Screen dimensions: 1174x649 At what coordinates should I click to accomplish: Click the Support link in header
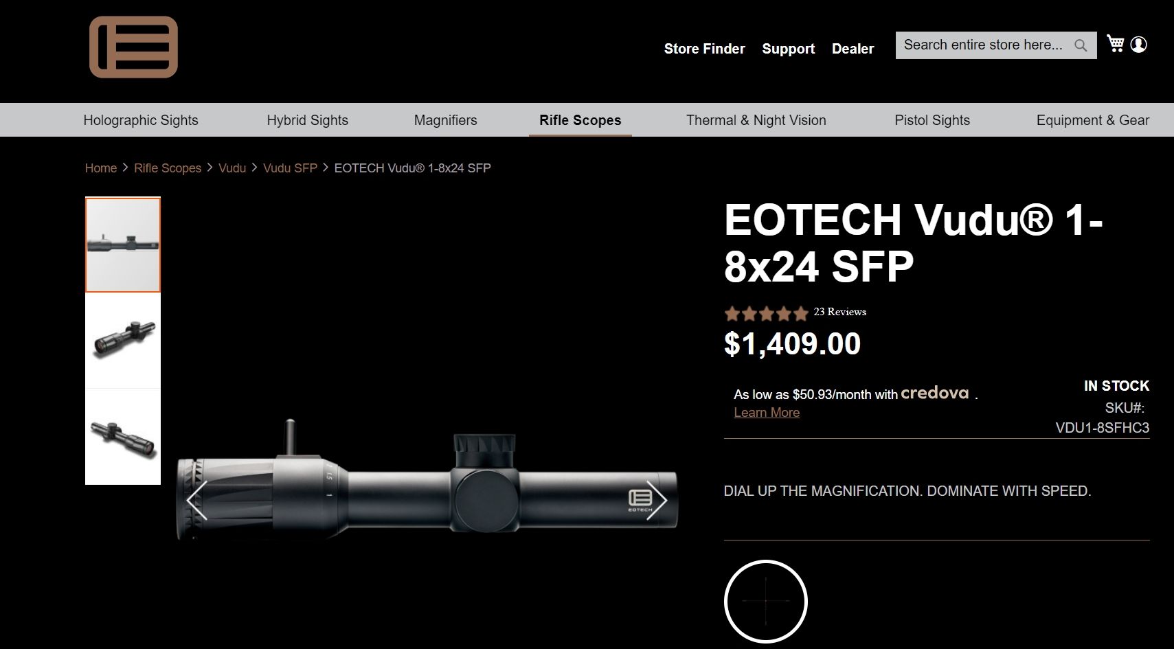point(788,49)
